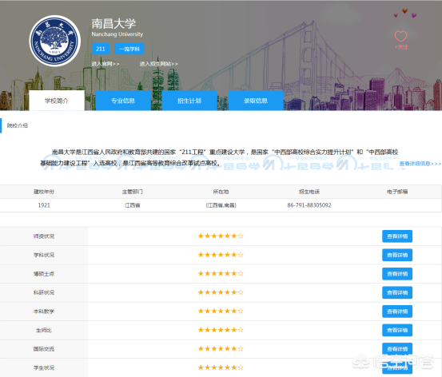Screen dimensions: 442x377
Task: Click the 博硕士点 row label
Action: pyautogui.click(x=44, y=274)
